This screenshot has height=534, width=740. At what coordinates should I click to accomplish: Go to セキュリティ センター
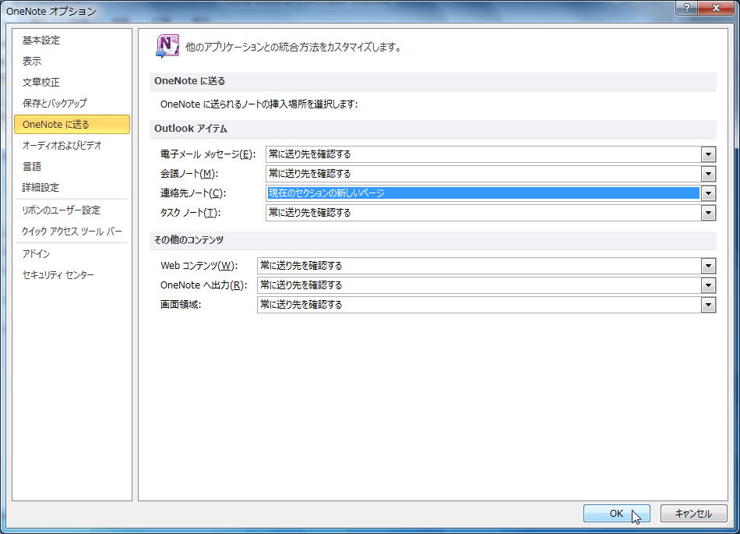(72, 274)
